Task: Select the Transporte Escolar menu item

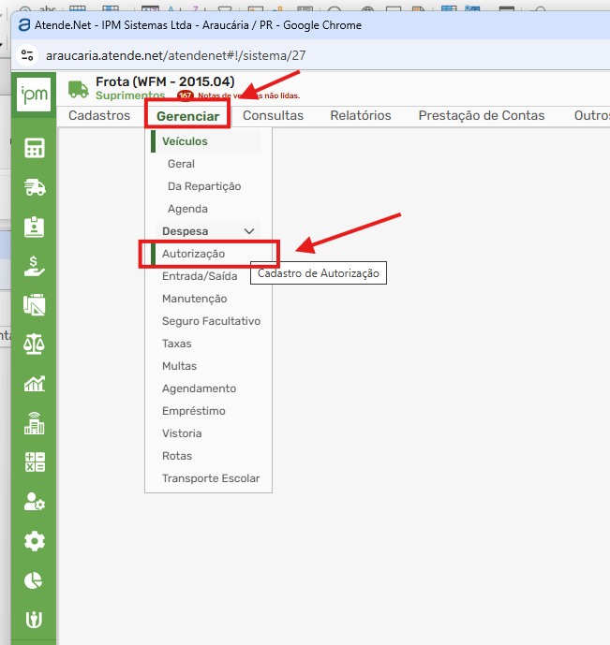Action: click(211, 478)
